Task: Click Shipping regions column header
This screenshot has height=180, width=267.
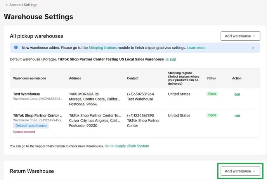Action: coord(184,78)
